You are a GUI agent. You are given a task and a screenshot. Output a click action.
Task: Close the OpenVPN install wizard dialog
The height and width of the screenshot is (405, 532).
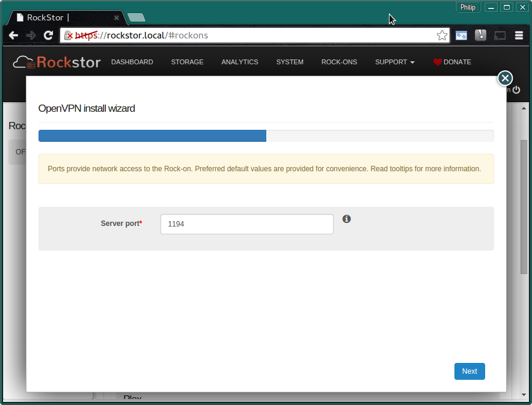pos(505,78)
